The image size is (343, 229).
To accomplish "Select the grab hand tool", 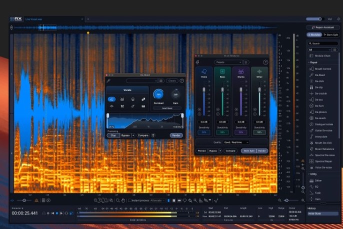I will [123, 200].
